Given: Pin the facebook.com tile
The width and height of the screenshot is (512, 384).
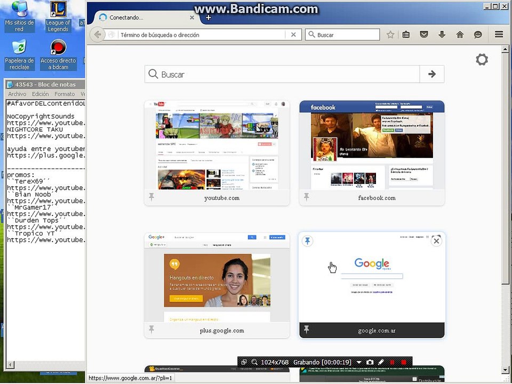Looking at the screenshot, I should (306, 197).
